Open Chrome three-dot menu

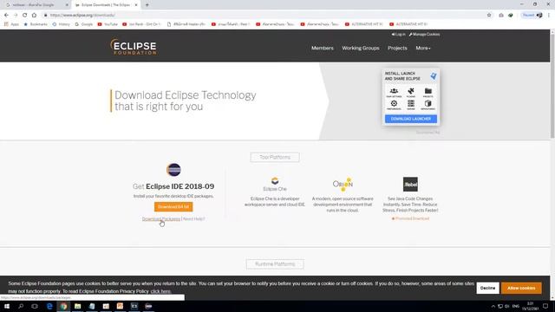549,16
